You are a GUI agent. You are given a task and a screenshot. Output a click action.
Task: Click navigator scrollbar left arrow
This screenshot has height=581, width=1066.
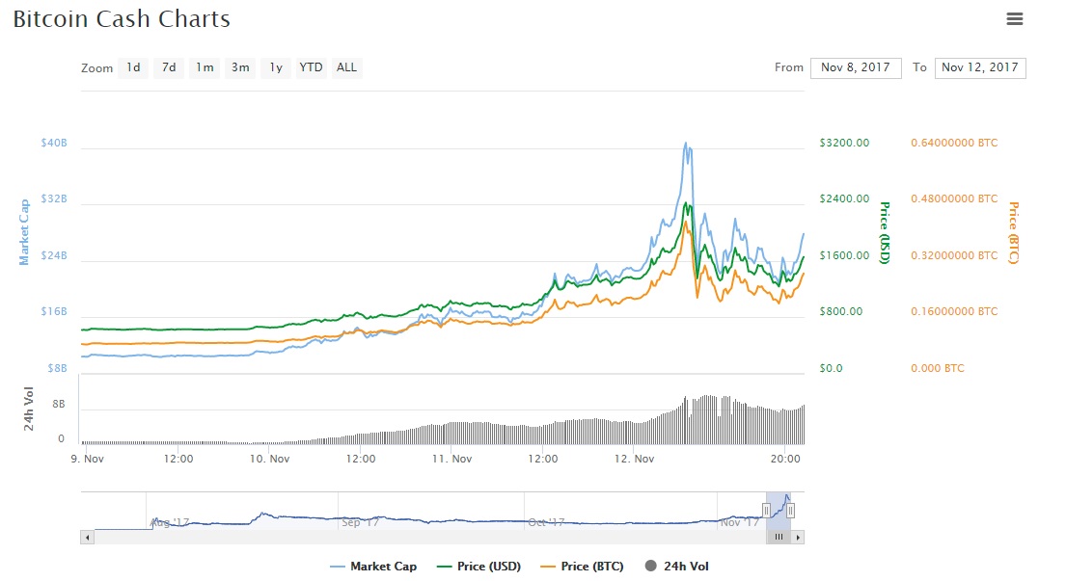(x=87, y=537)
